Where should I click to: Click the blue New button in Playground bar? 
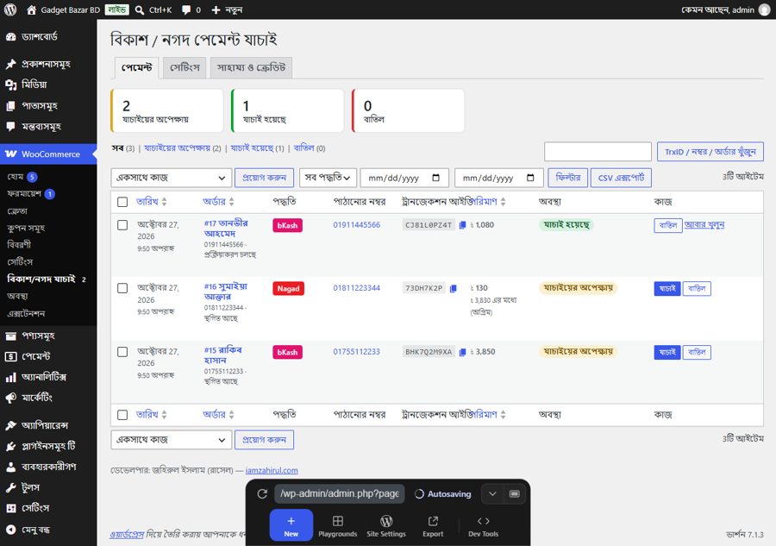coord(291,525)
